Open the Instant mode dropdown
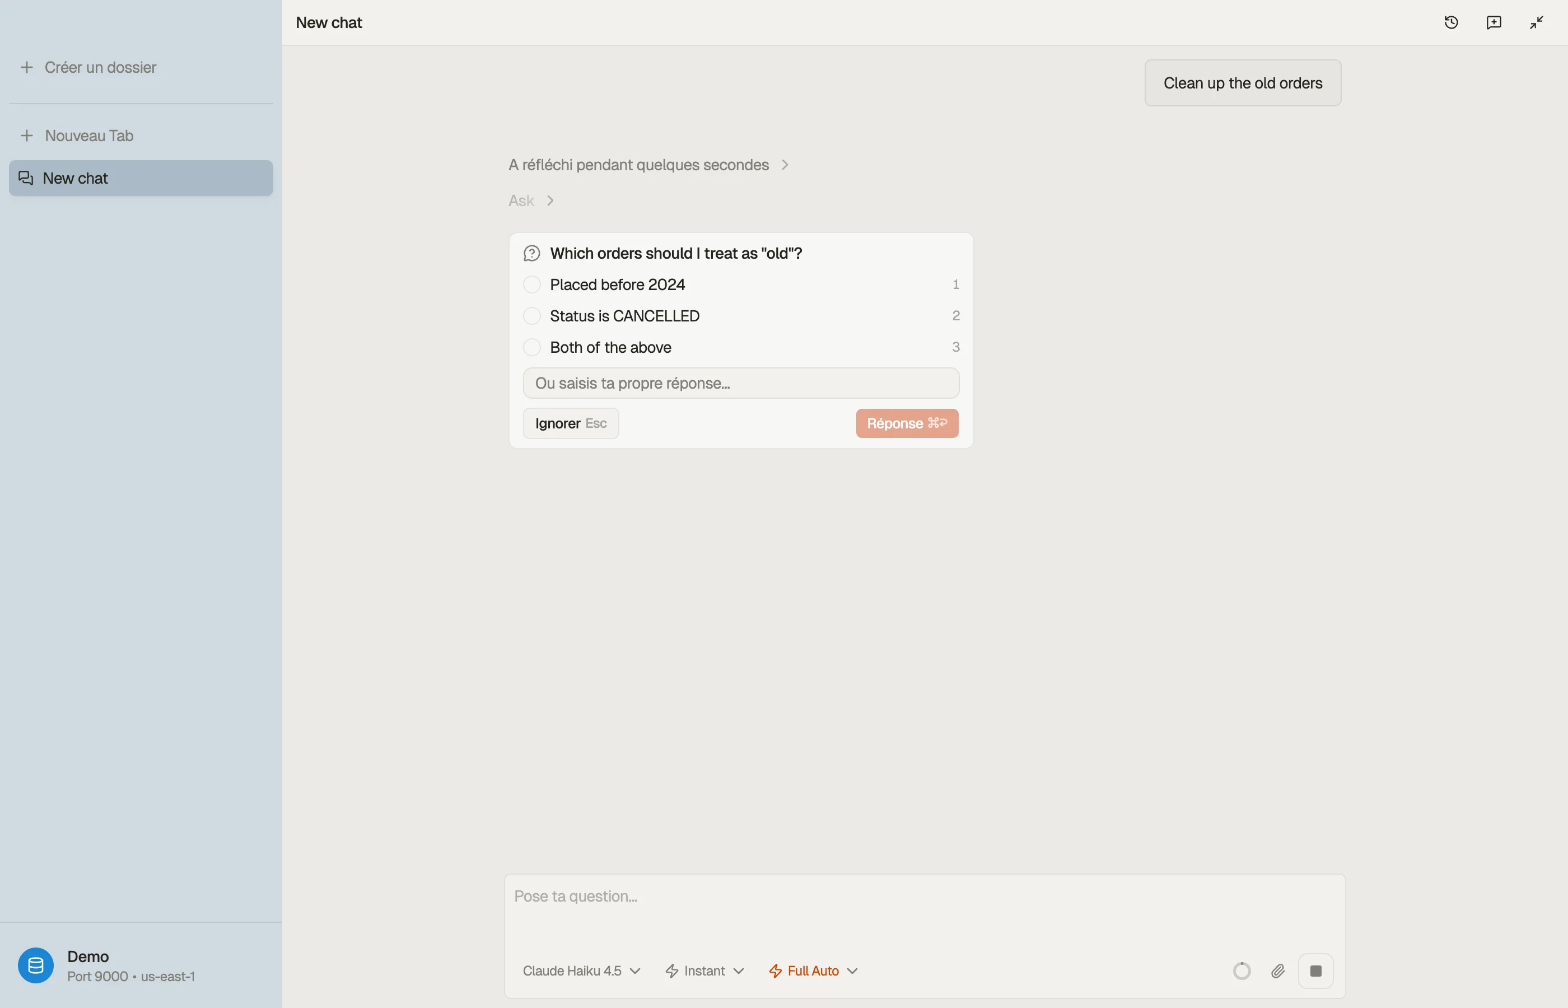 pyautogui.click(x=704, y=970)
